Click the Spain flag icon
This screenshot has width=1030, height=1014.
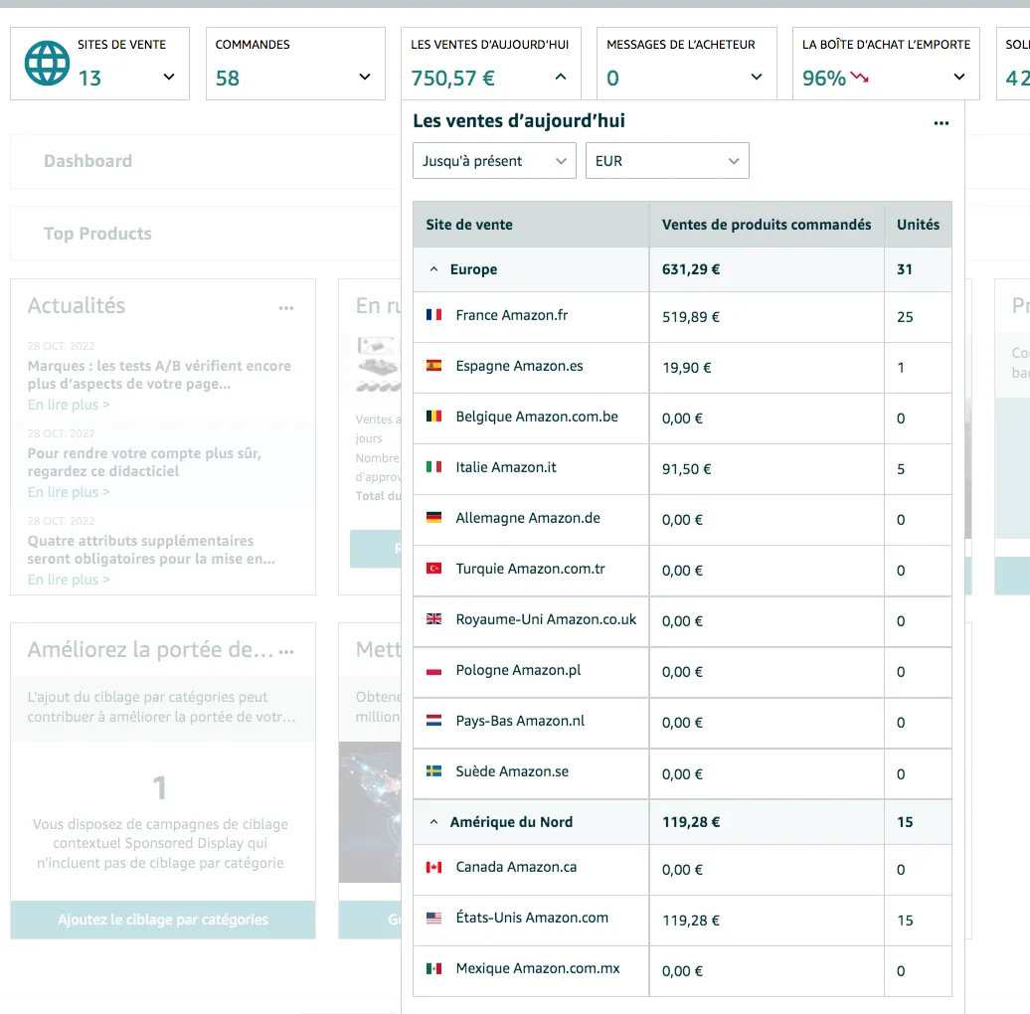pyautogui.click(x=433, y=366)
